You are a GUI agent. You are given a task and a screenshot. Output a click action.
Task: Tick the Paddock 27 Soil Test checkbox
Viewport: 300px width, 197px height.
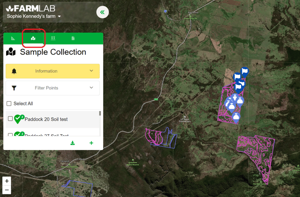pyautogui.click(x=10, y=135)
